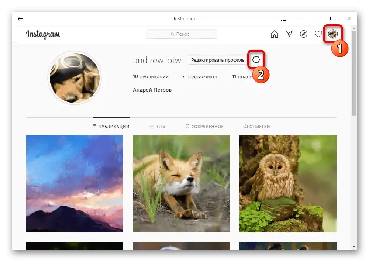Image resolution: width=369 pixels, height=262 pixels.
Task: Open the three-dot options menu
Action: (x=283, y=18)
